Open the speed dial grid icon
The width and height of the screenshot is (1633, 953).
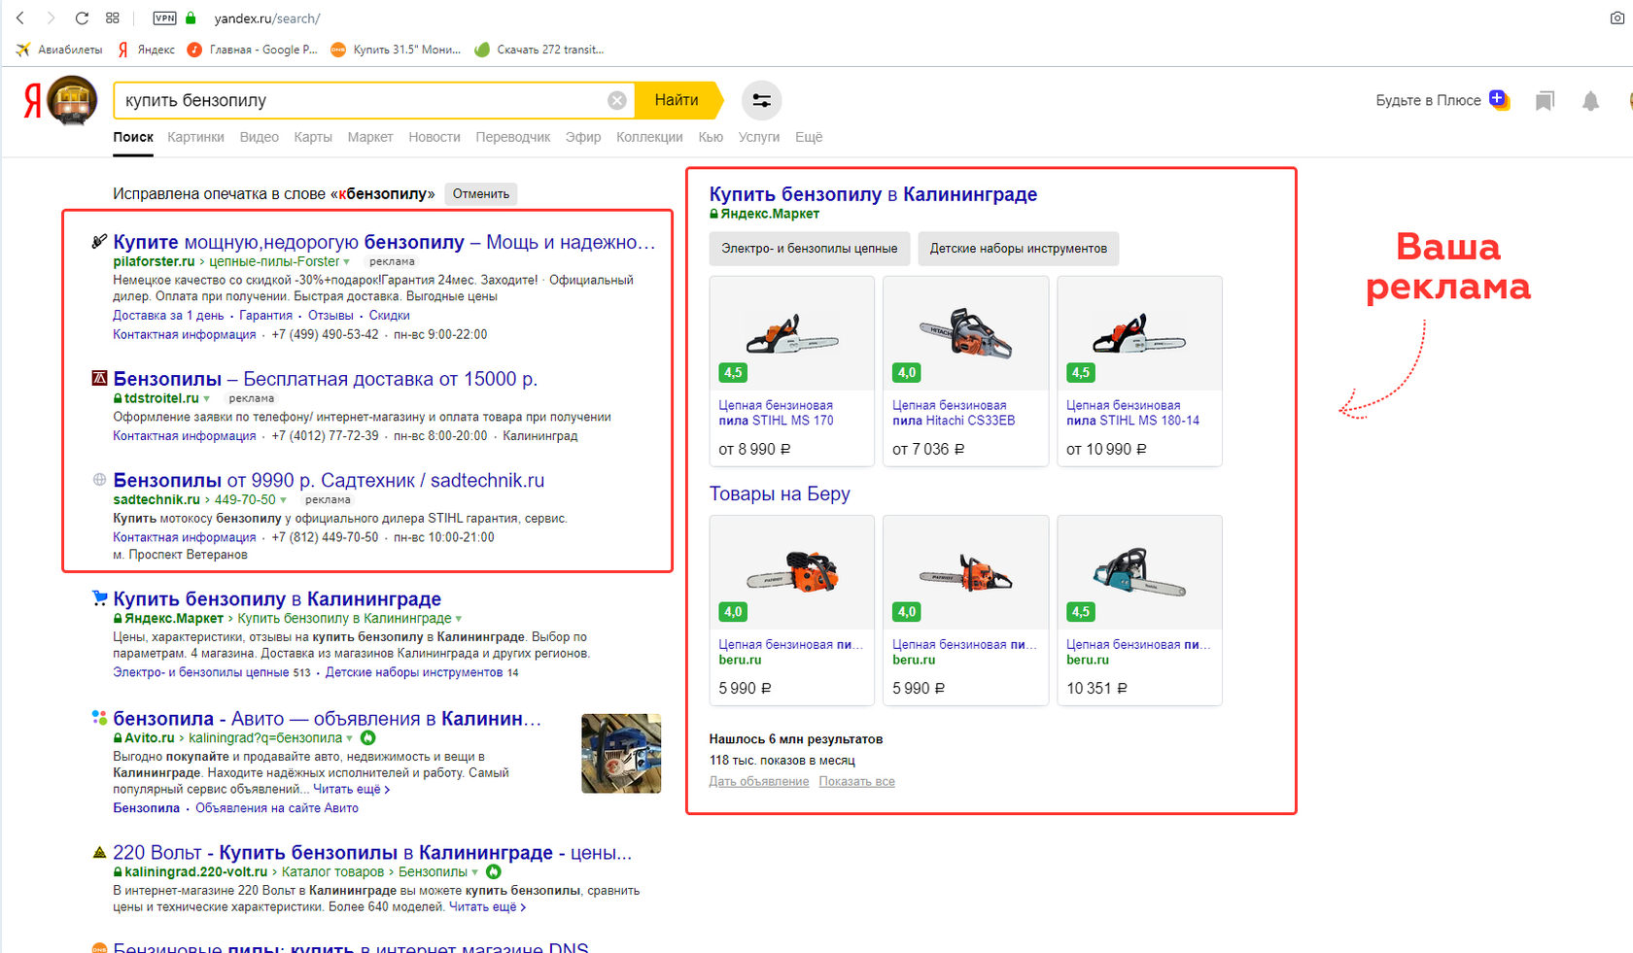(x=113, y=17)
